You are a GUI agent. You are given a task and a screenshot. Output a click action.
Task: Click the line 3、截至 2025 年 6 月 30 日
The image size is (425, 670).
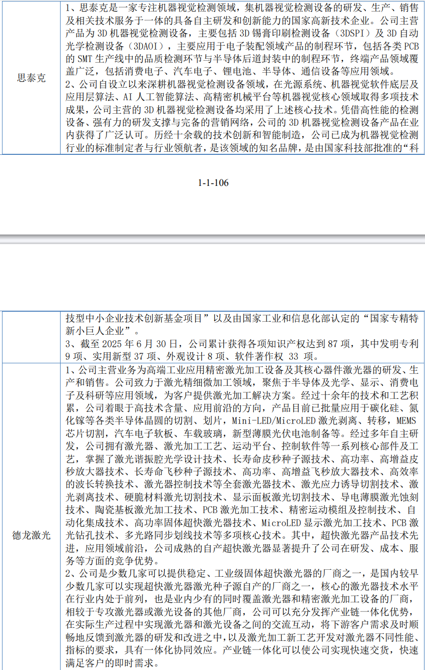242,344
